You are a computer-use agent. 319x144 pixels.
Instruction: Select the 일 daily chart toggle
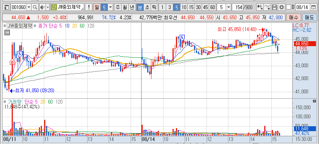pyautogui.click(x=97, y=8)
